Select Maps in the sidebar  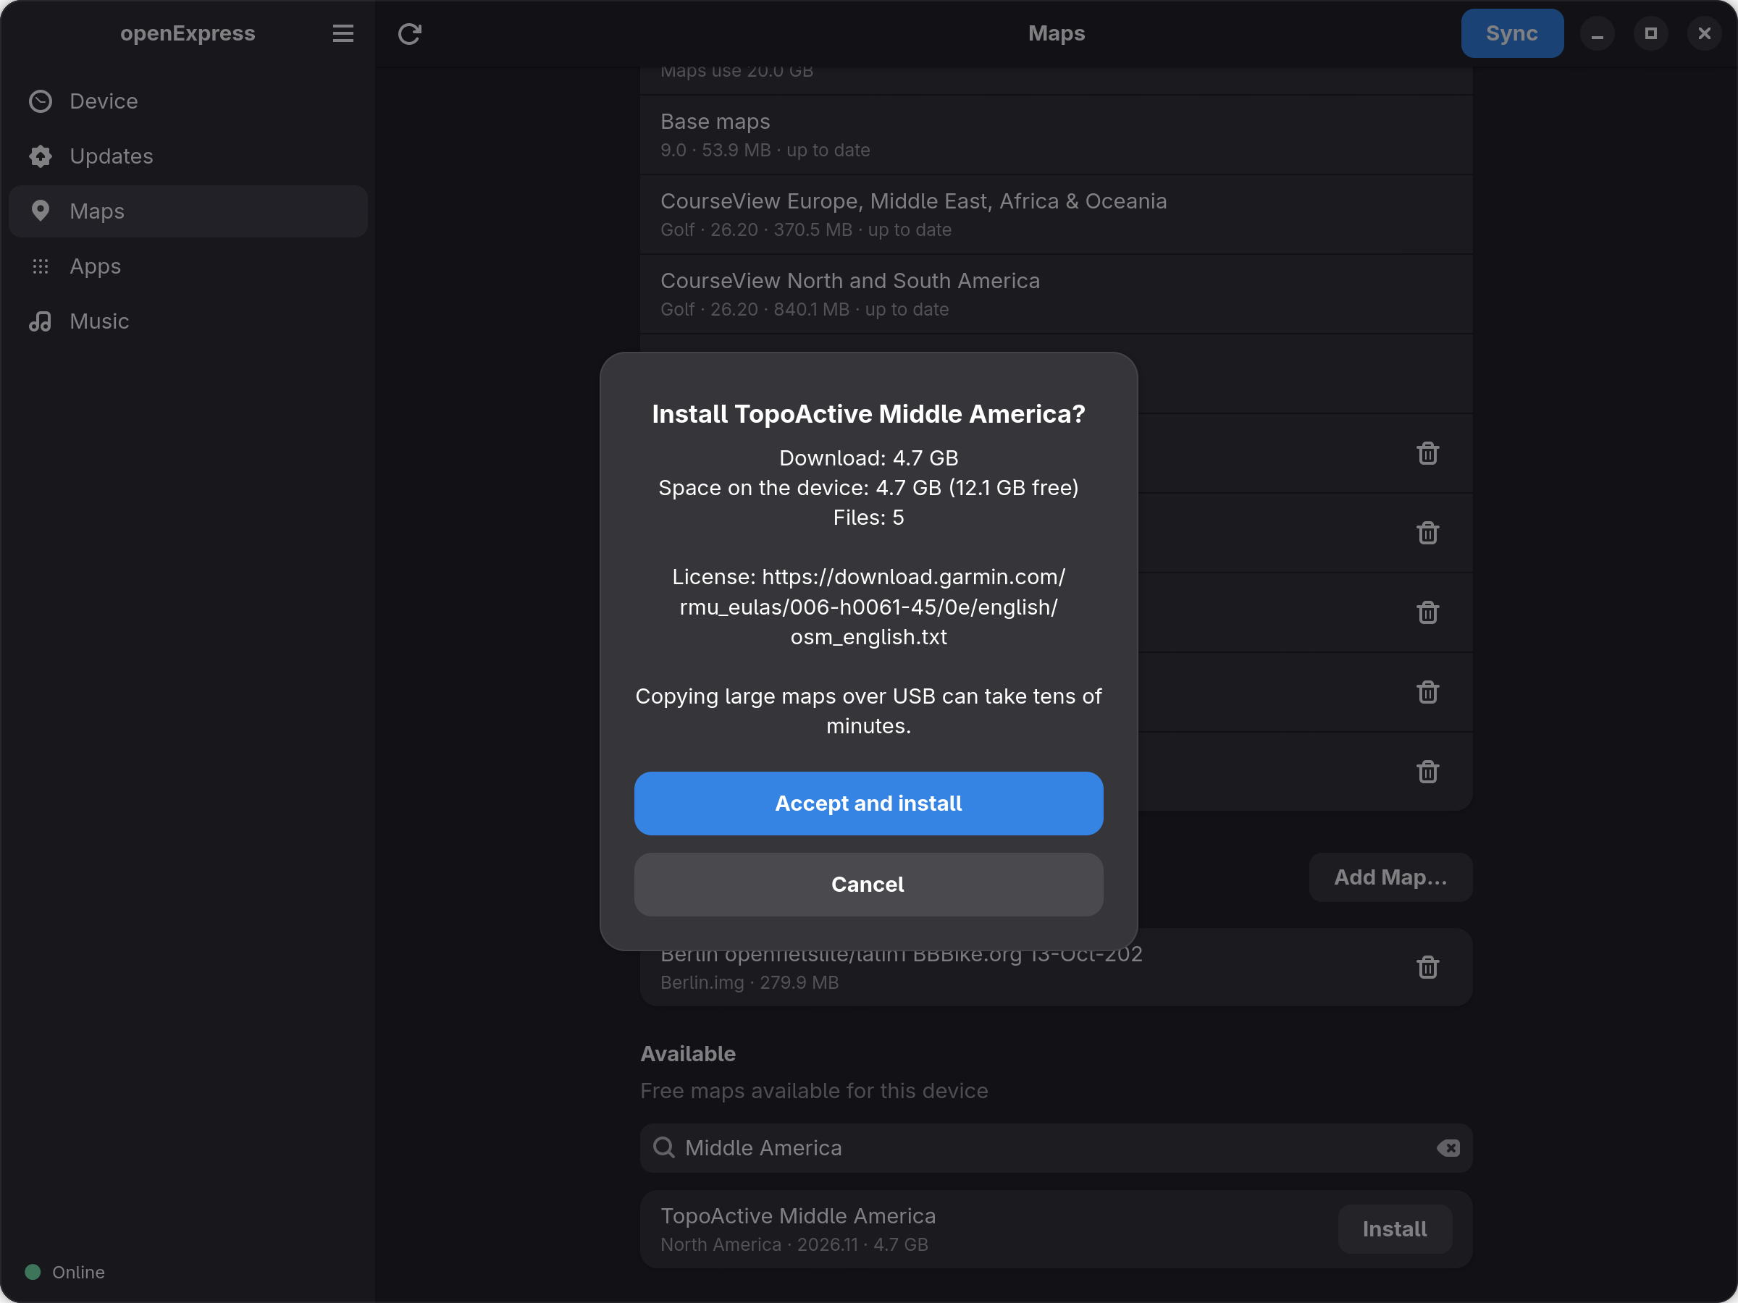[x=188, y=211]
